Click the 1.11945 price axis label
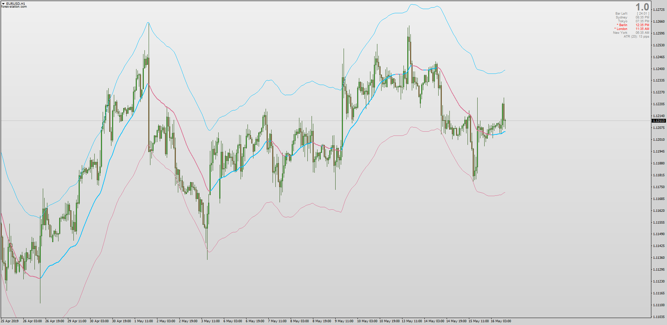Screen dimensions: 667x325 tap(659, 152)
